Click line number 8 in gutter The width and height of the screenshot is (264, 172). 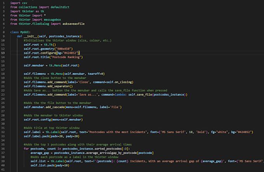pyautogui.click(x=4, y=32)
